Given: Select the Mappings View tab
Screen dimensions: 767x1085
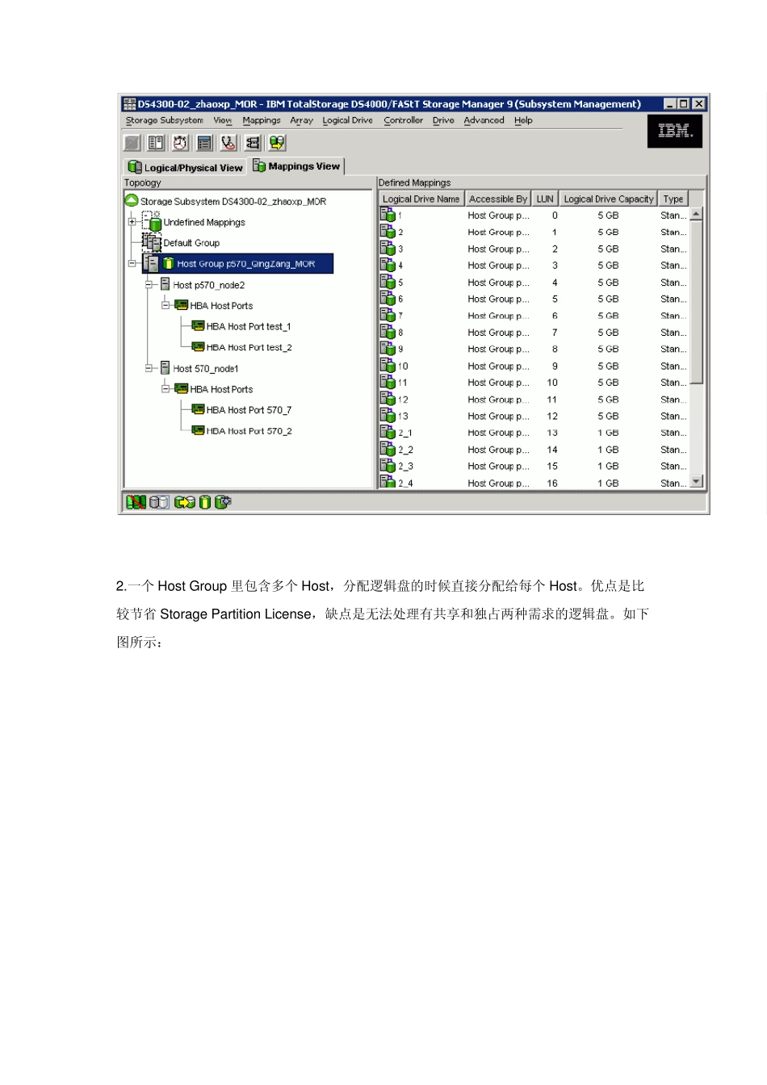Looking at the screenshot, I should tap(296, 165).
